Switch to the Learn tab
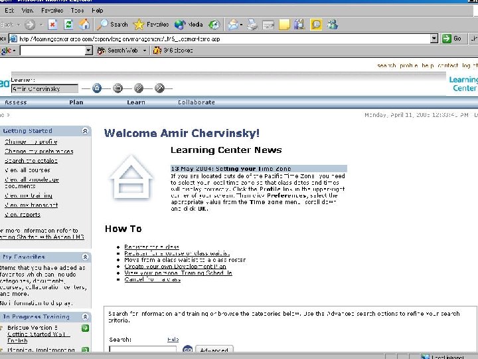 coord(136,102)
